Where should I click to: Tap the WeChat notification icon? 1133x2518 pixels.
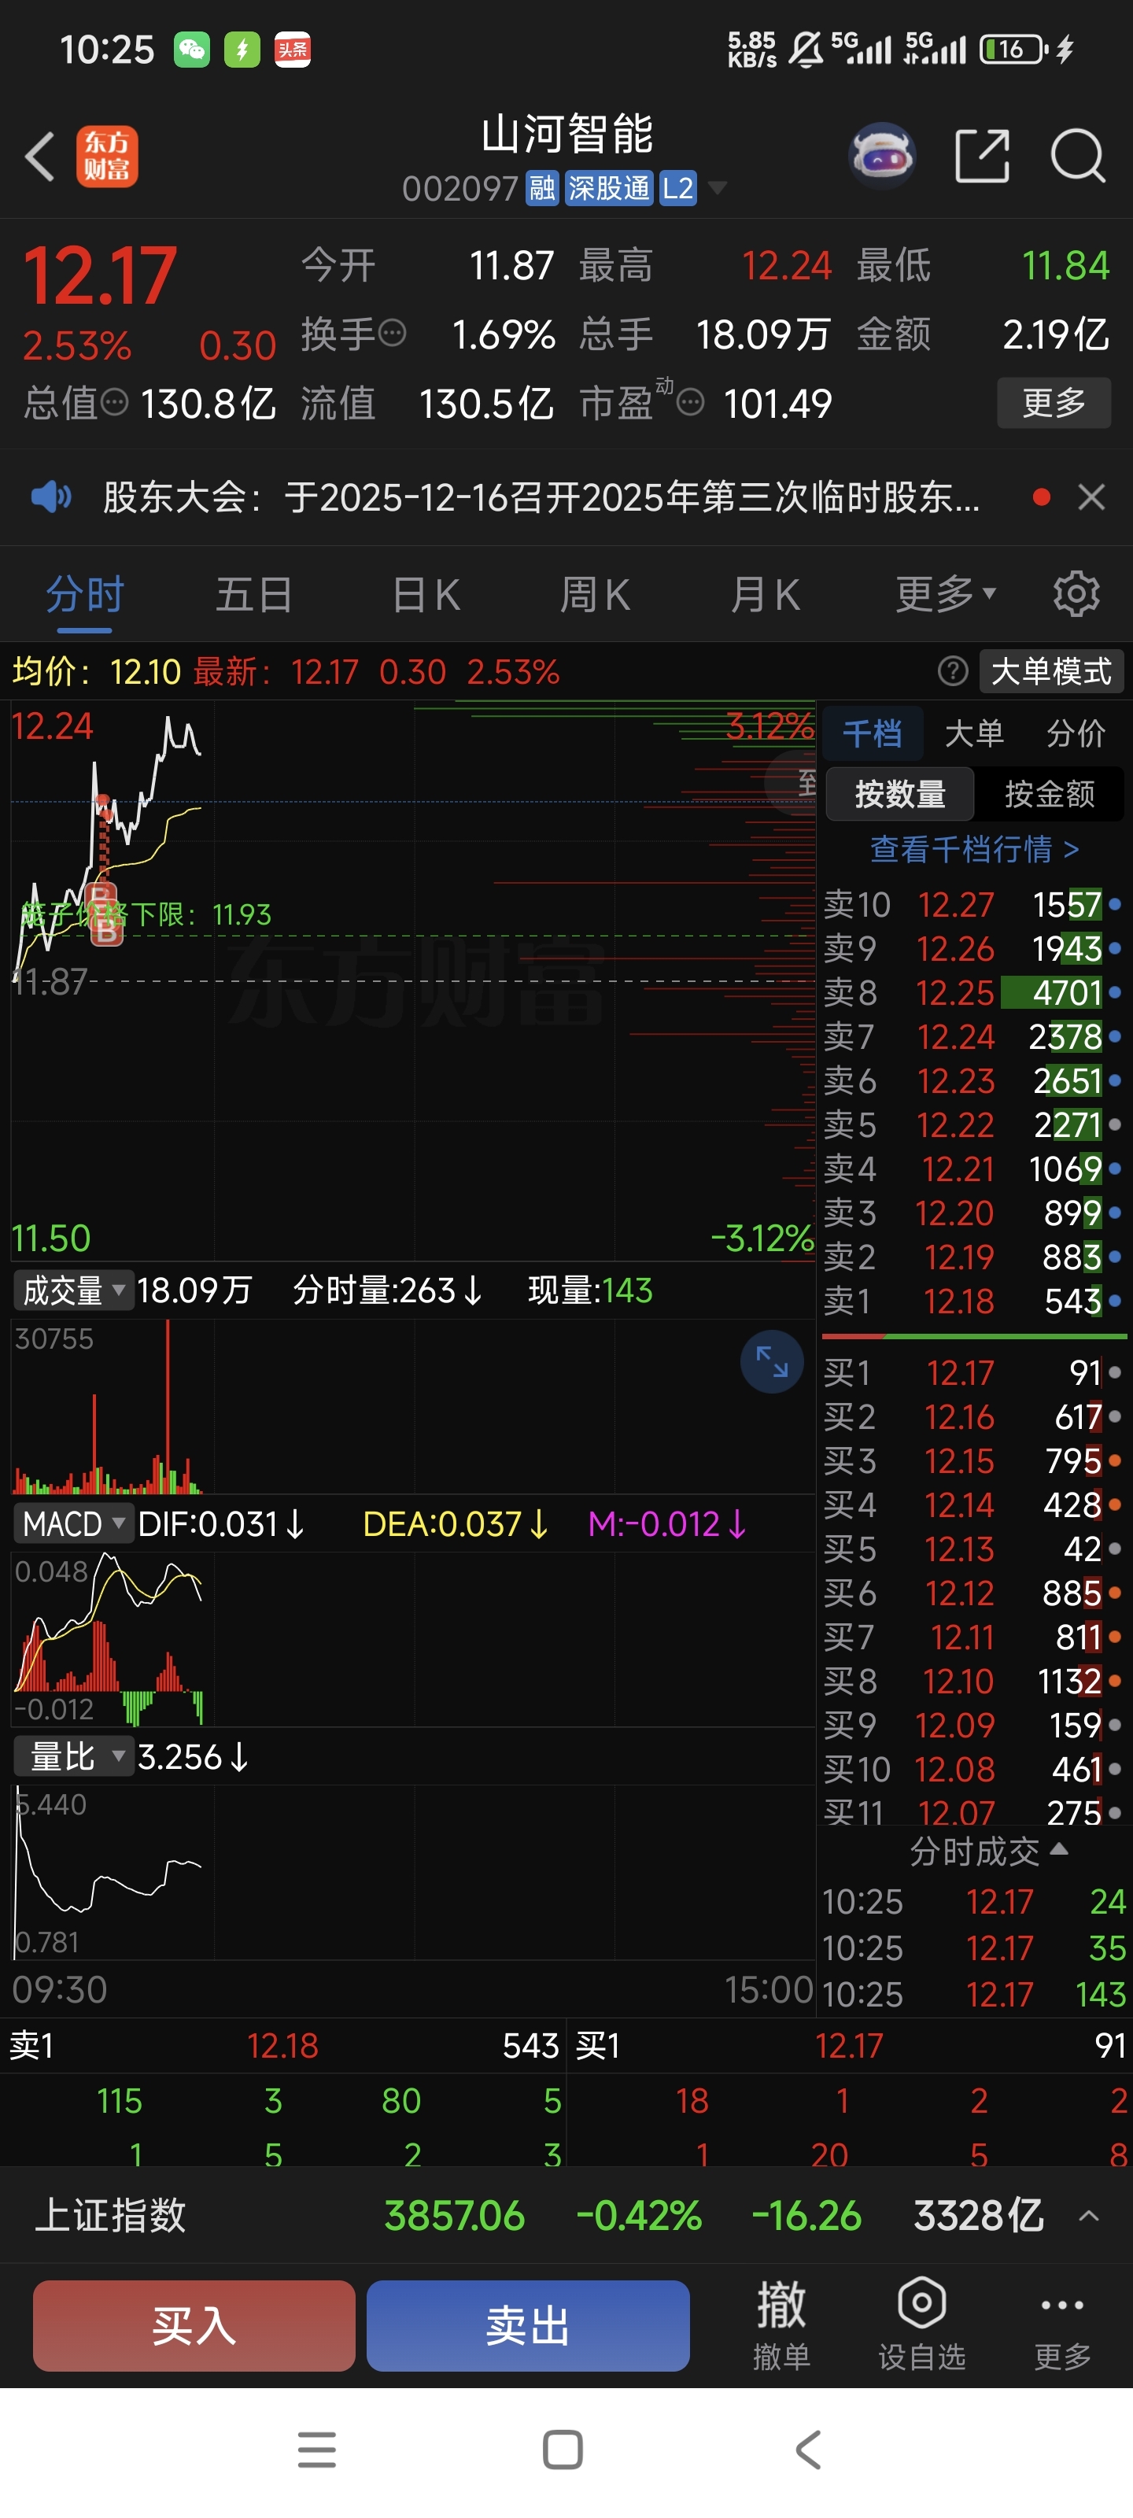(x=192, y=49)
